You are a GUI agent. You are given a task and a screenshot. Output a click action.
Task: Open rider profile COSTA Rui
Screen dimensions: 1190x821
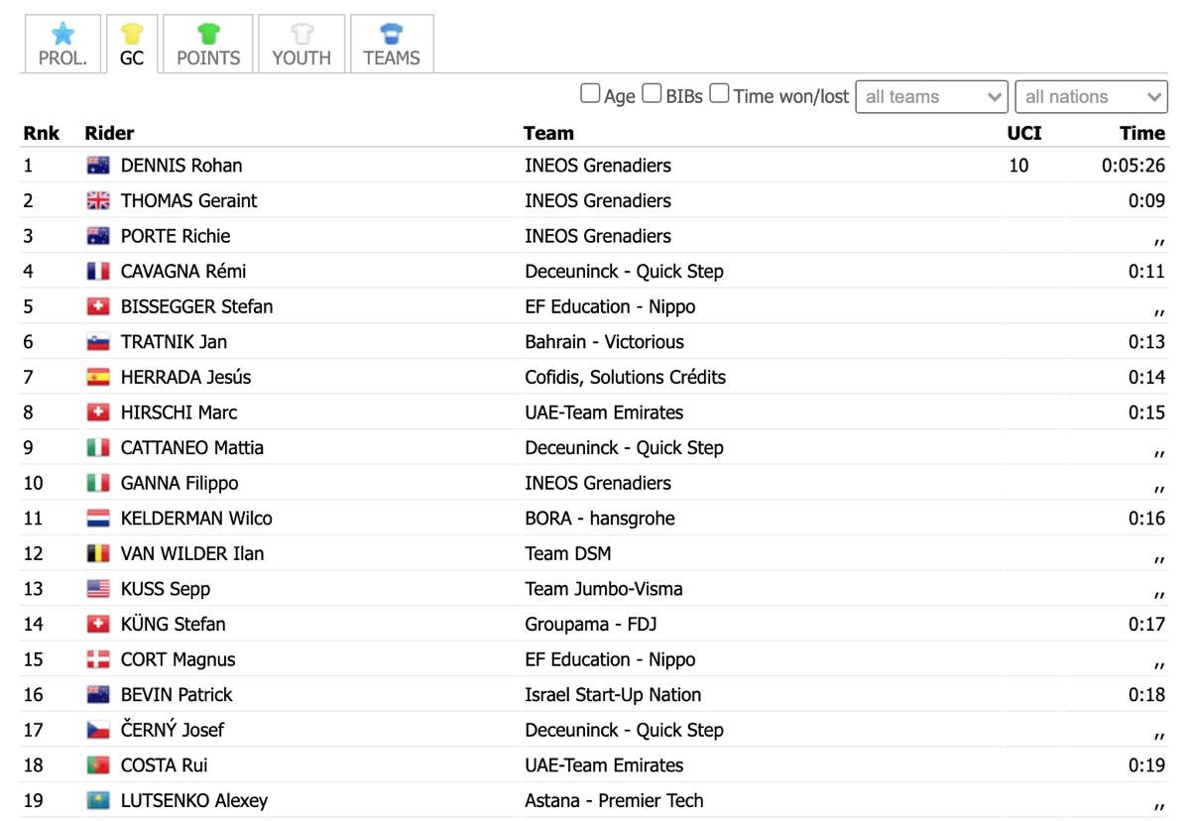(x=164, y=765)
